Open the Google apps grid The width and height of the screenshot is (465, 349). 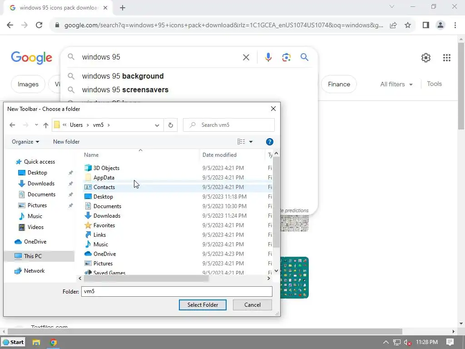pos(447,58)
